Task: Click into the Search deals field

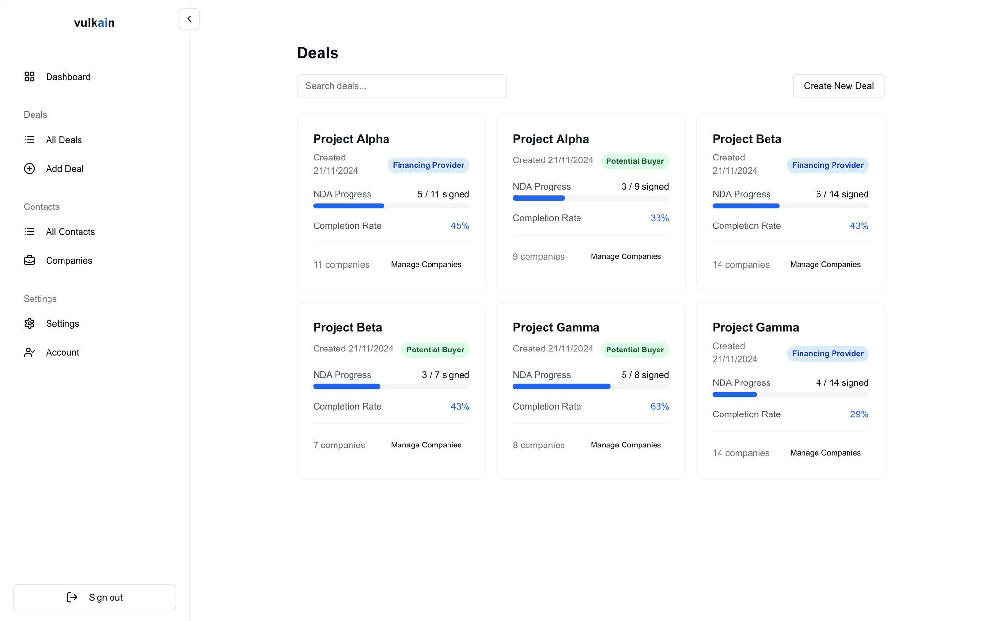Action: coord(401,86)
